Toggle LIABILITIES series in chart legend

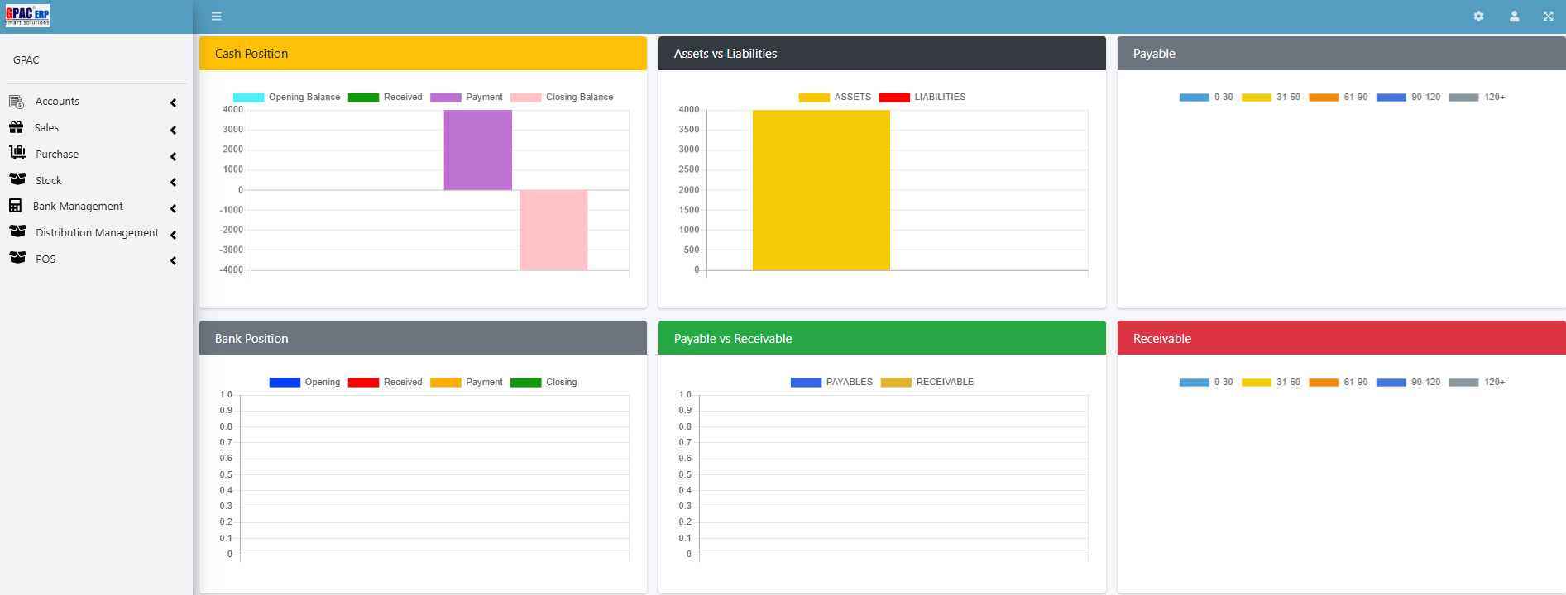[922, 98]
